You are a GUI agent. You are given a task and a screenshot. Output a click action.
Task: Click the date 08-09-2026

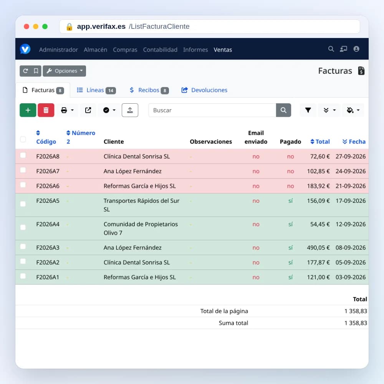pos(351,248)
